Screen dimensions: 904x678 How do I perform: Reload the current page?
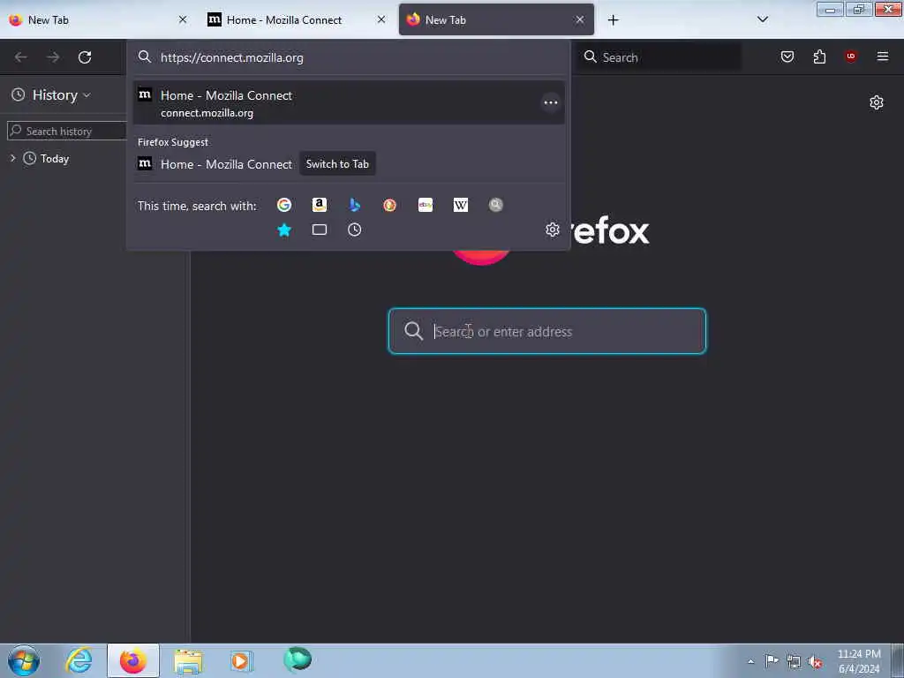click(x=85, y=57)
